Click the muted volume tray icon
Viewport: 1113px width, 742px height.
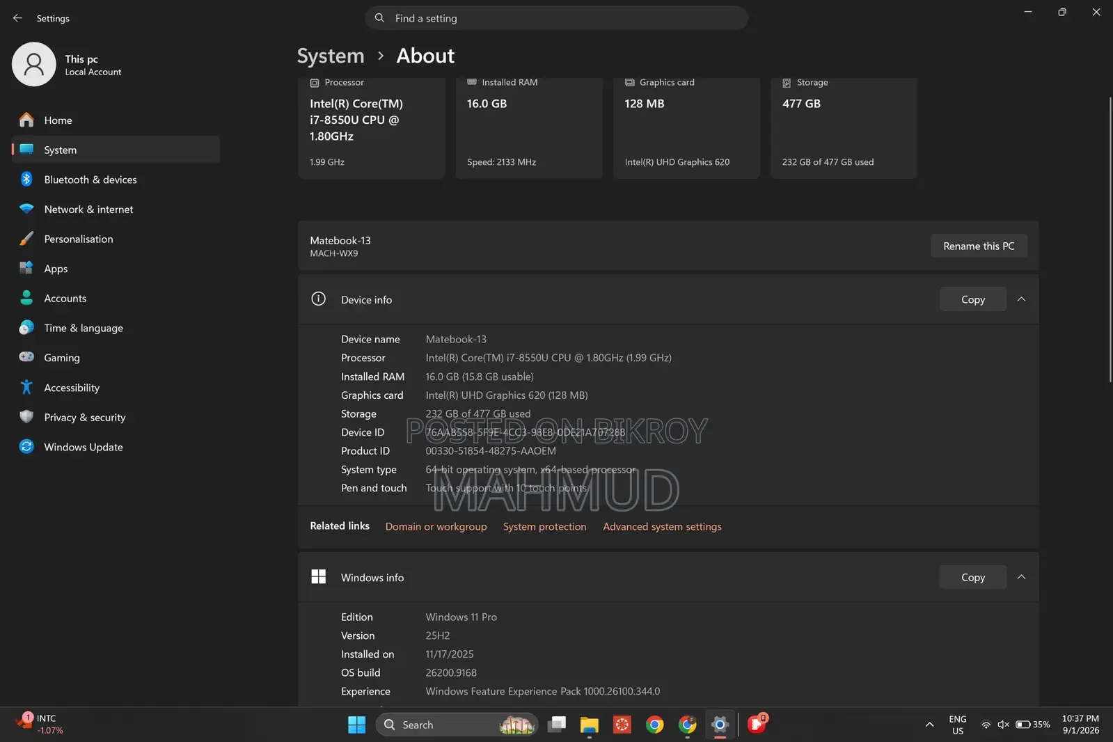(1003, 725)
